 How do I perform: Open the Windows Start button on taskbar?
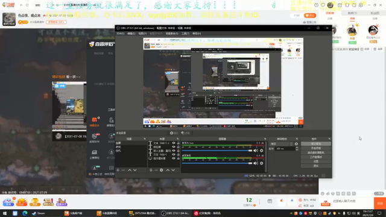(x=5, y=213)
